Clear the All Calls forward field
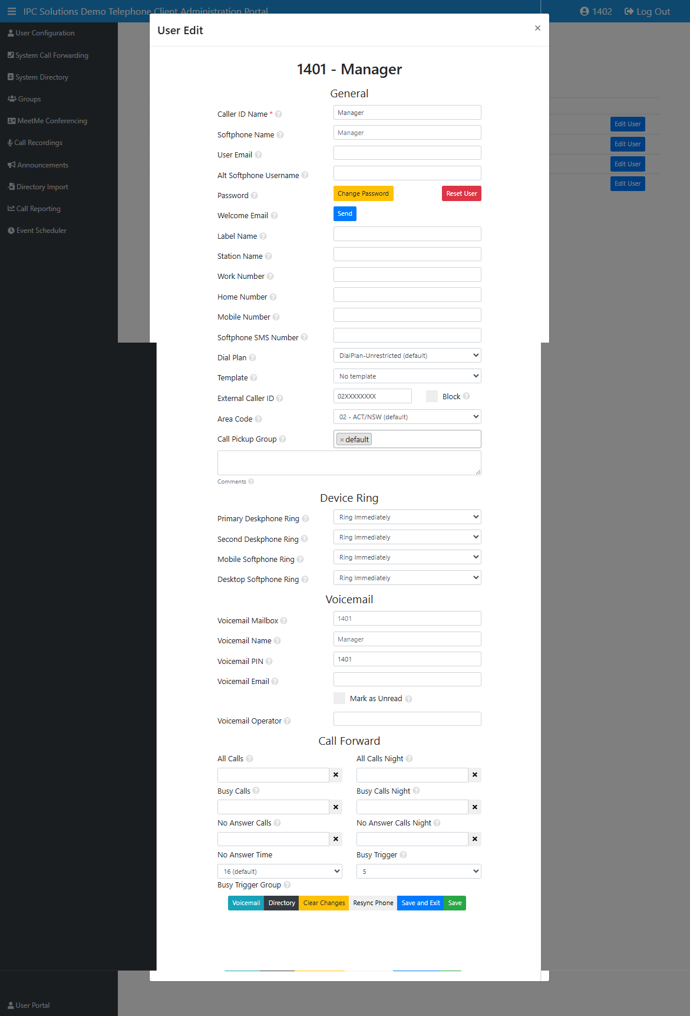690x1016 pixels. pyautogui.click(x=336, y=775)
